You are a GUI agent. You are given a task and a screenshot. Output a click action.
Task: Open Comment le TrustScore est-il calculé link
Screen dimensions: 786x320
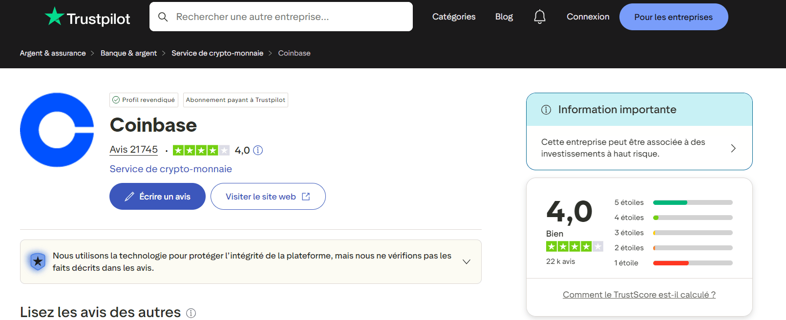coord(639,295)
